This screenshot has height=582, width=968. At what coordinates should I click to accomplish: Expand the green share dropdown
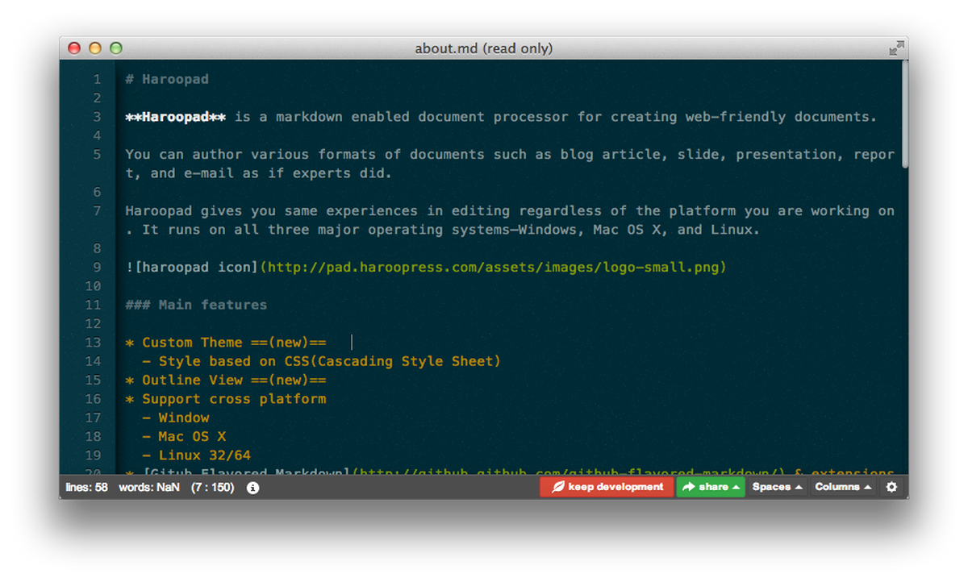pos(711,487)
